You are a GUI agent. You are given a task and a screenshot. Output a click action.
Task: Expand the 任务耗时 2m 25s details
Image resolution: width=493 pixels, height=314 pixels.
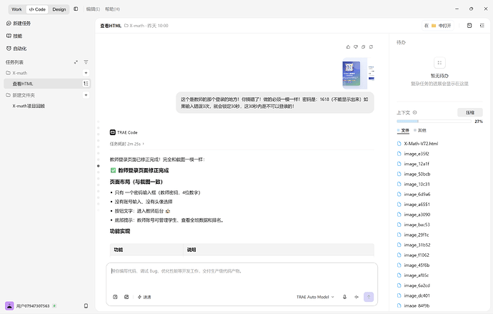(127, 144)
